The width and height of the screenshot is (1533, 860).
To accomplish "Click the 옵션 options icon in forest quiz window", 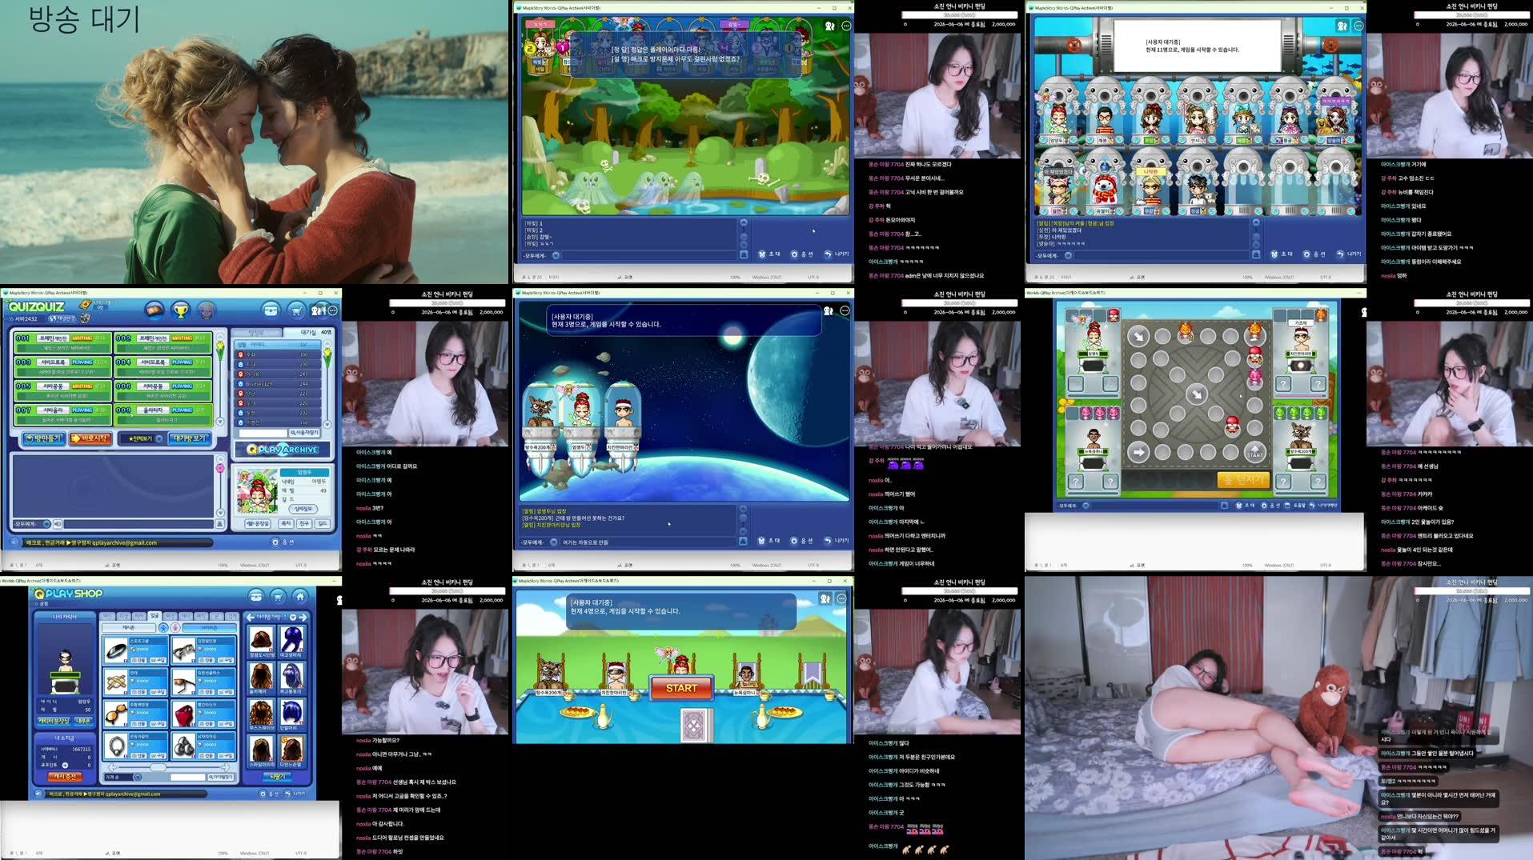I will coord(801,254).
